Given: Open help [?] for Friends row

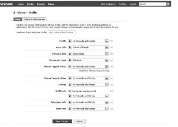Looking at the screenshot, I should click(112, 85).
